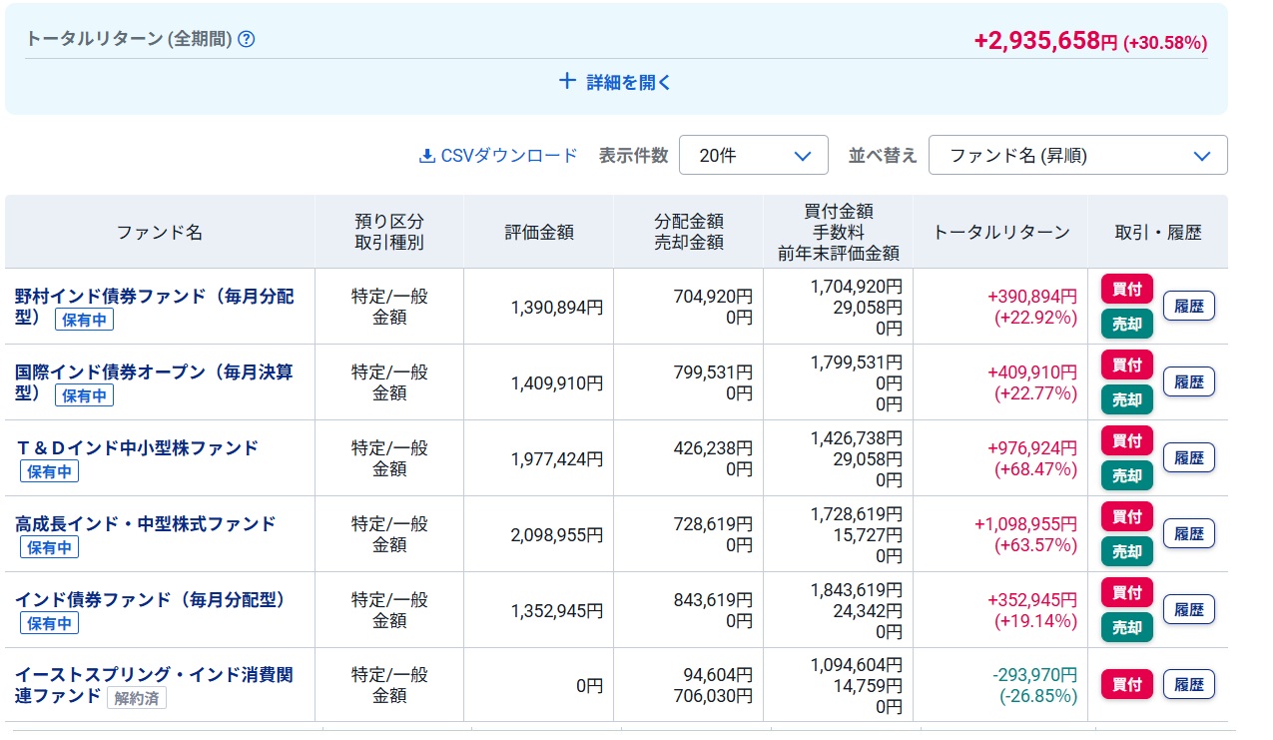Click the help icon beside トータルリターン (全期間)
The image size is (1273, 740).
(247, 40)
